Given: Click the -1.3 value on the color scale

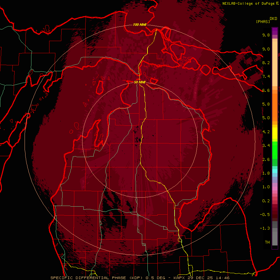Looking at the screenshot, I should (265, 228).
